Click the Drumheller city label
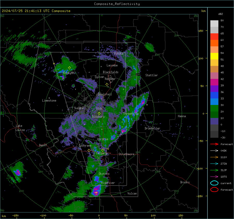The image size is (234, 219). pyautogui.click(x=152, y=128)
